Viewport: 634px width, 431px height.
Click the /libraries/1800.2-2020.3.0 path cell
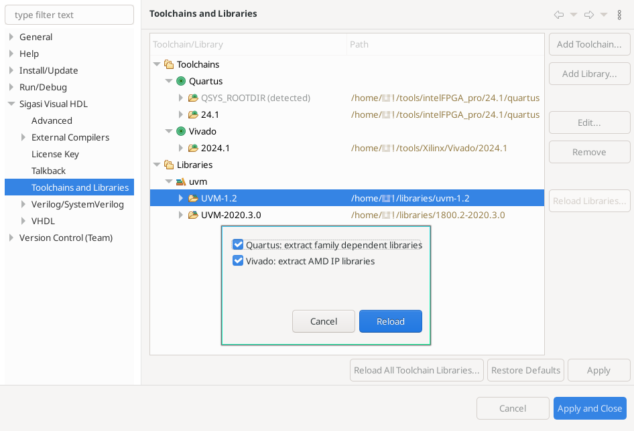[x=428, y=215]
